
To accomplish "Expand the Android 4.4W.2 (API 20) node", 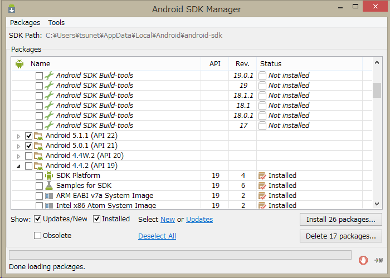I will [18, 156].
